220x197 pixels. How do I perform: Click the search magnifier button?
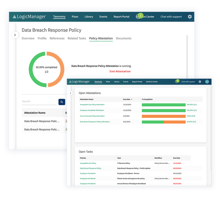coord(62,102)
